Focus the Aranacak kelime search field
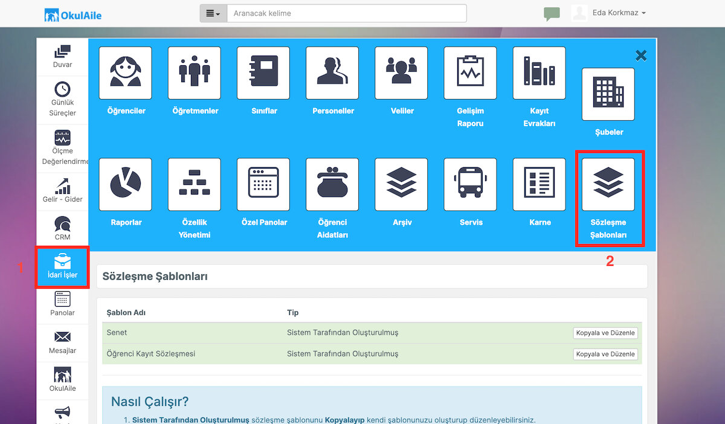The image size is (725, 424). [347, 13]
